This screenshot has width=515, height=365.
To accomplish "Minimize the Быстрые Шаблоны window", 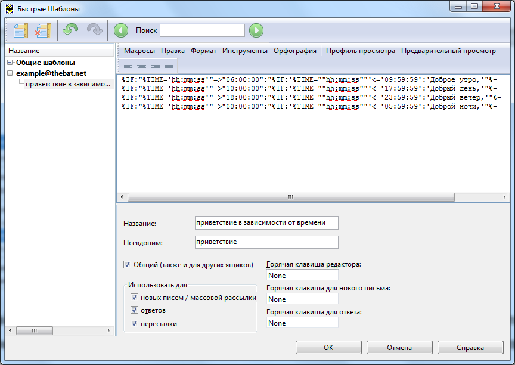I will [x=459, y=6].
